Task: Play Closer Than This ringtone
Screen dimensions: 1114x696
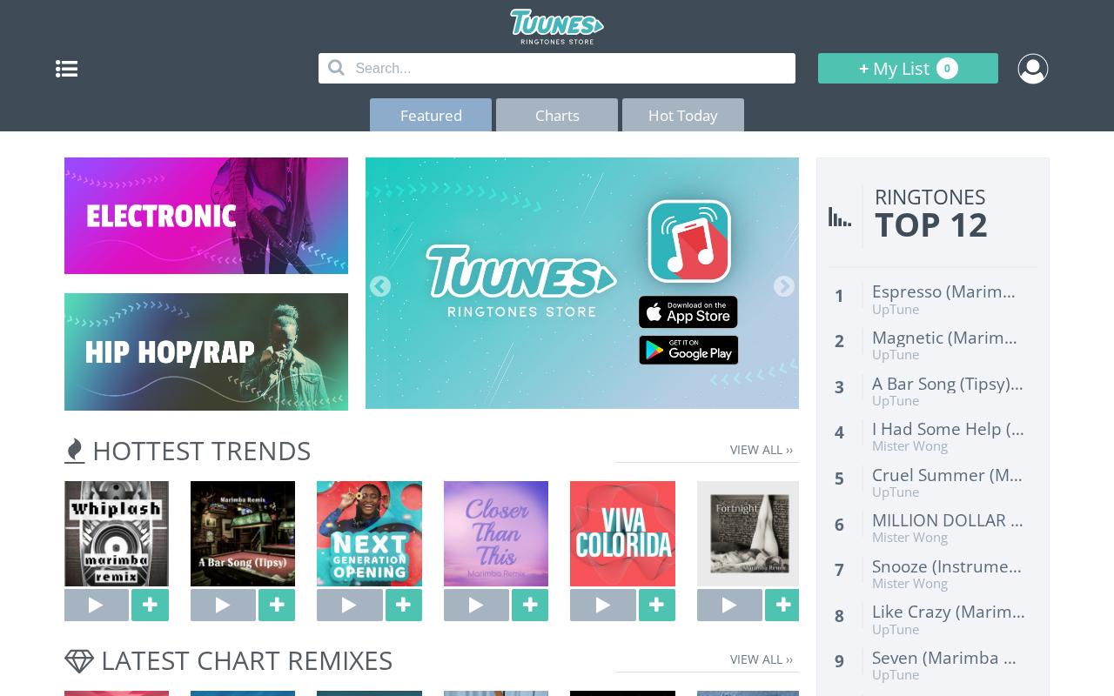Action: (x=476, y=605)
